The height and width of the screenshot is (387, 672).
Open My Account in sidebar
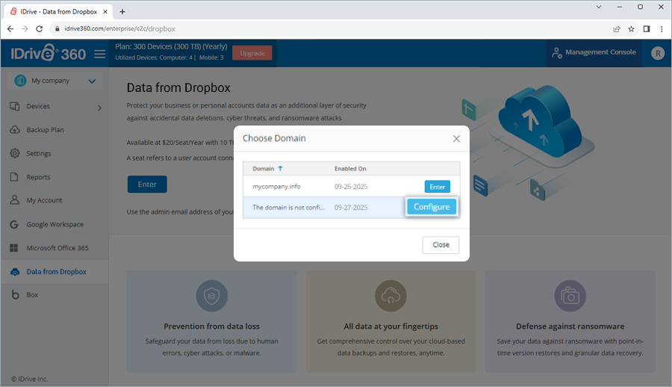click(44, 200)
